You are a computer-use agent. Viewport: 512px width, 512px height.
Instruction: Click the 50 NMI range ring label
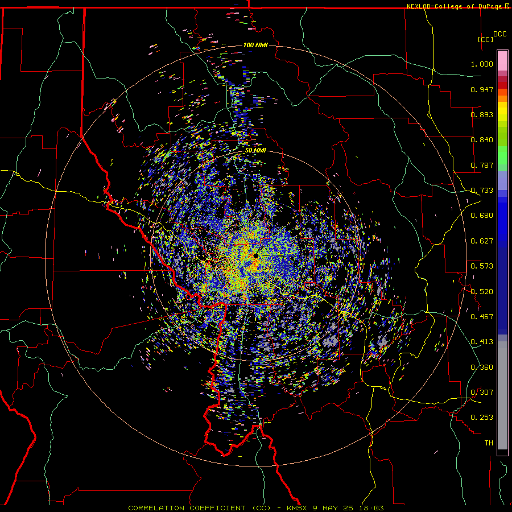pos(255,150)
